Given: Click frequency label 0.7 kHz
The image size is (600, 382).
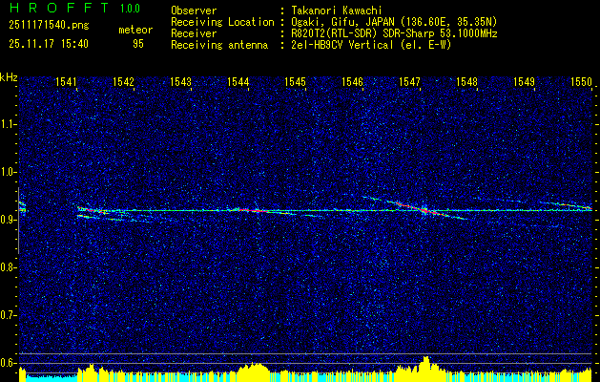Looking at the screenshot, I should [x=8, y=315].
